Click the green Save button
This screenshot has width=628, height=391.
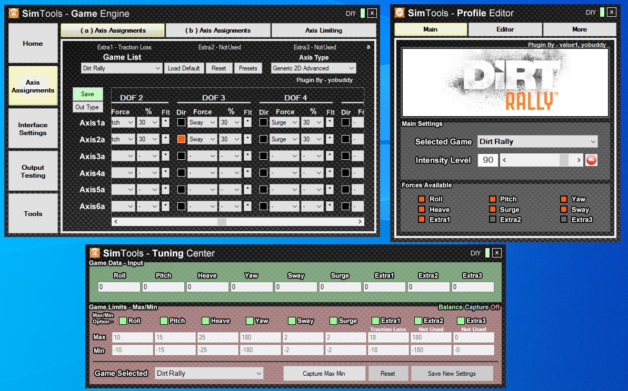[87, 94]
